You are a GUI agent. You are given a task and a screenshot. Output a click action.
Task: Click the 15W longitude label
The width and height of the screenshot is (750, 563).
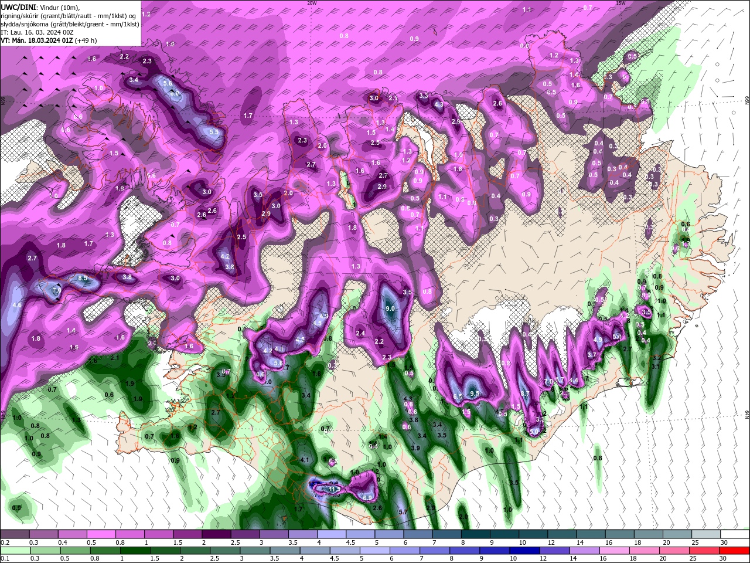click(x=621, y=3)
